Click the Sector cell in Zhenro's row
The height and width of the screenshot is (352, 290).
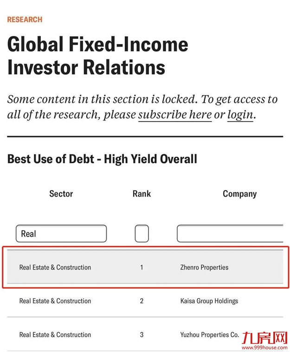tap(55, 267)
